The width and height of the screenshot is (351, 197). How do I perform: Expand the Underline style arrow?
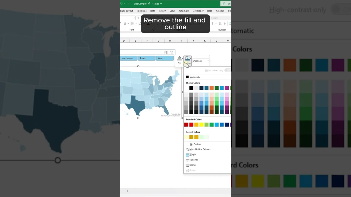click(128, 24)
